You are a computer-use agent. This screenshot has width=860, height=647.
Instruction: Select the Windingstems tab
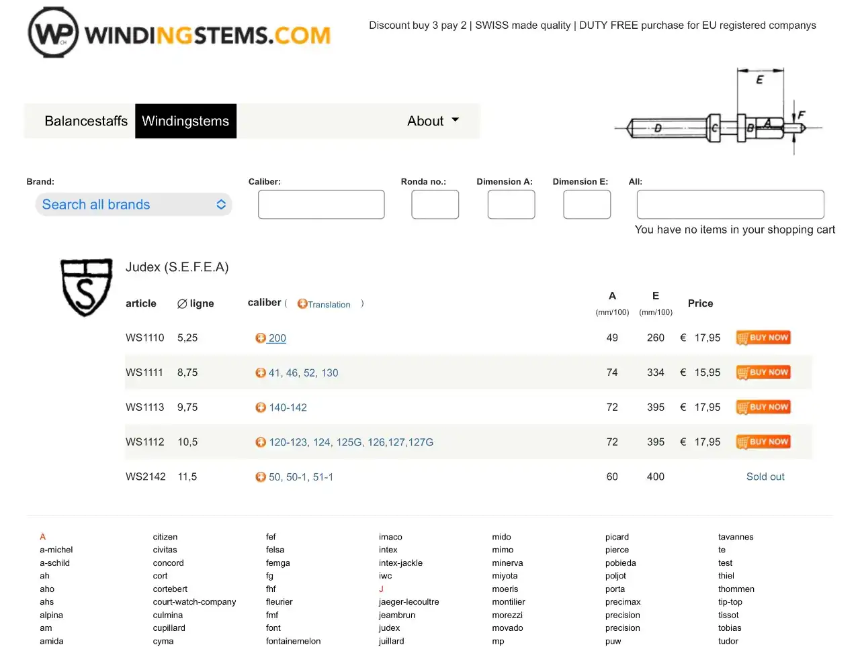coord(185,121)
